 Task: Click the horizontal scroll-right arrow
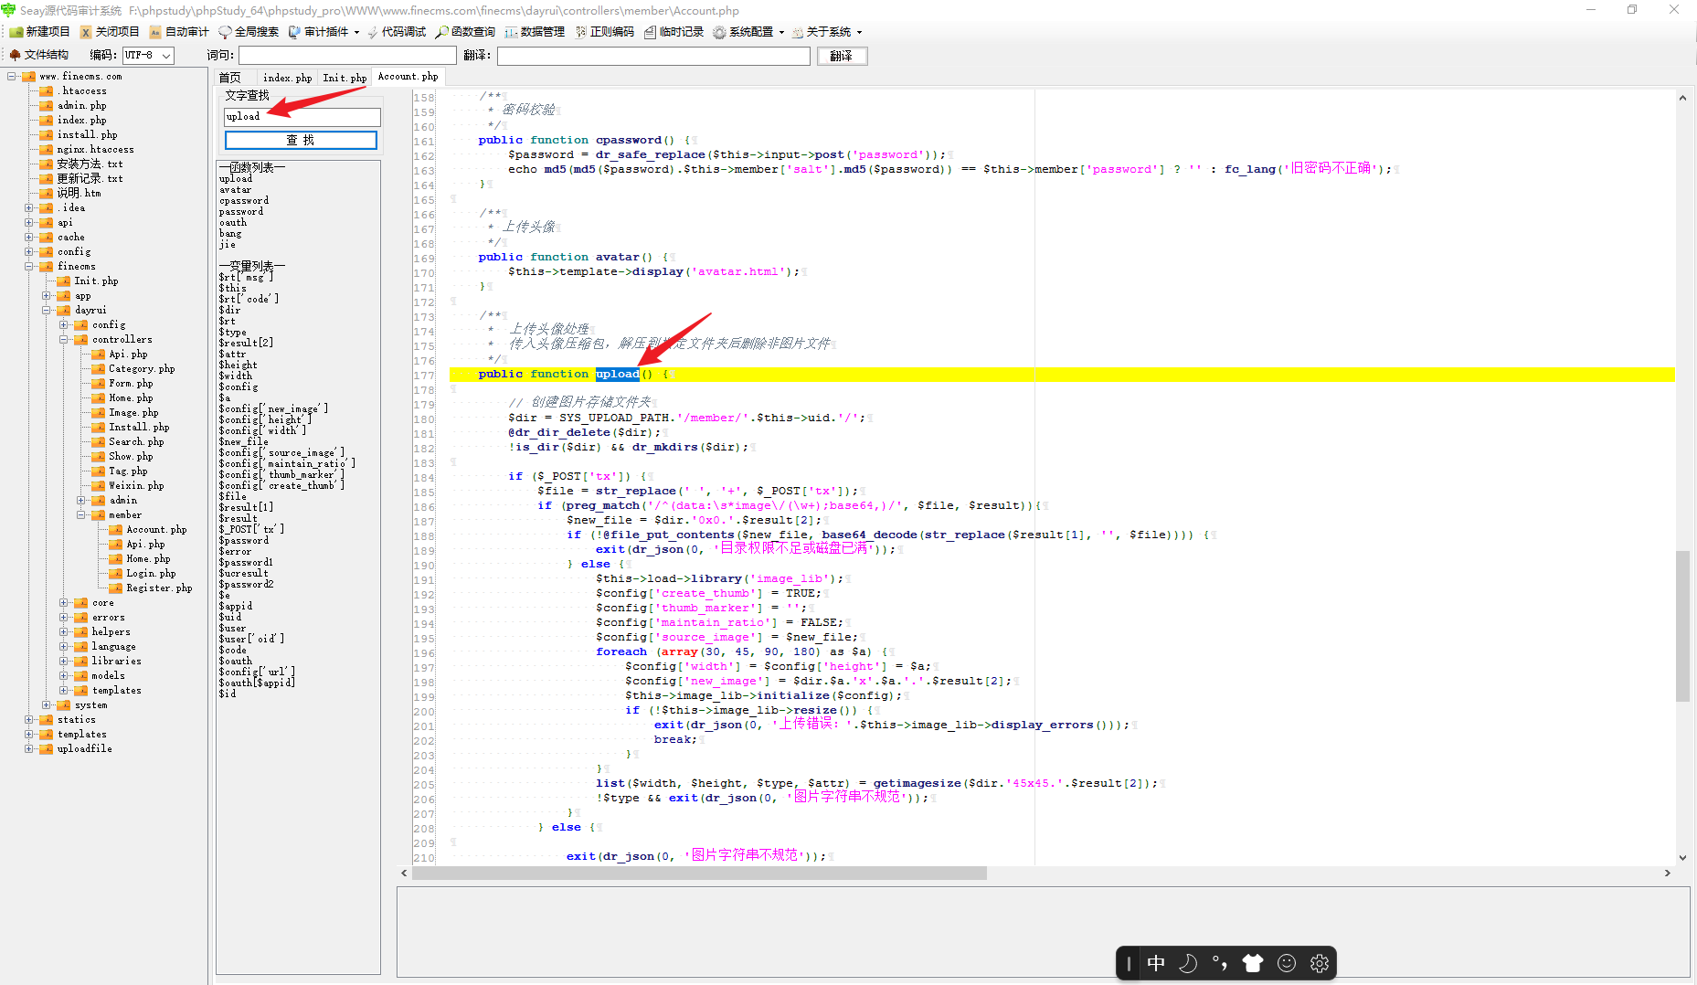coord(1668,874)
